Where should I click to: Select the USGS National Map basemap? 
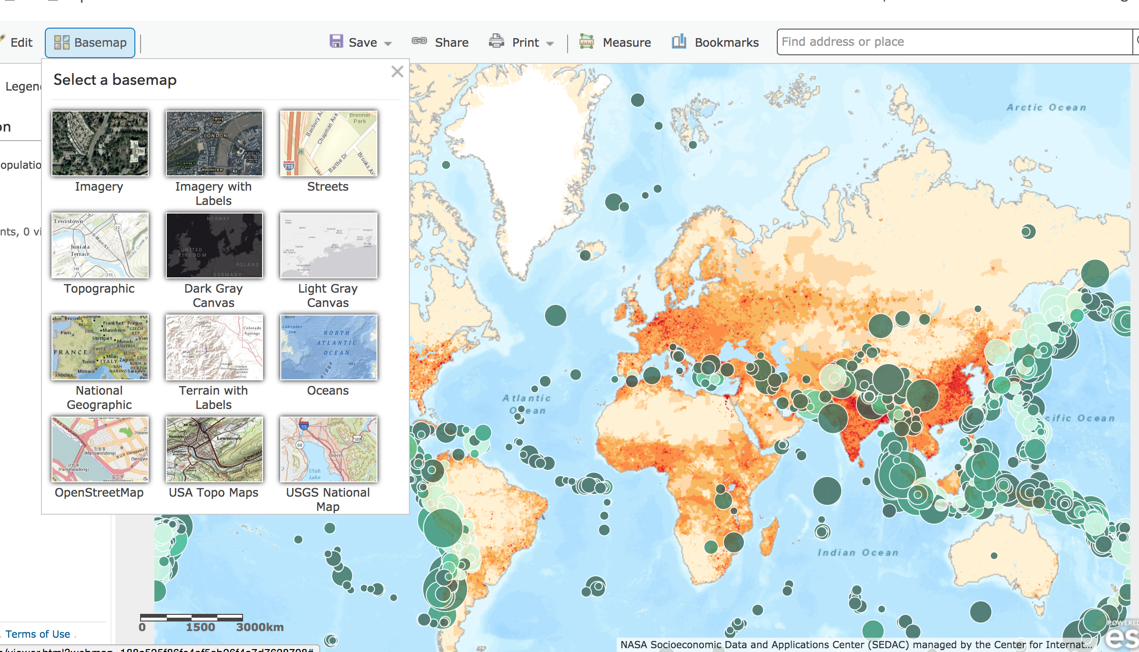pos(328,449)
